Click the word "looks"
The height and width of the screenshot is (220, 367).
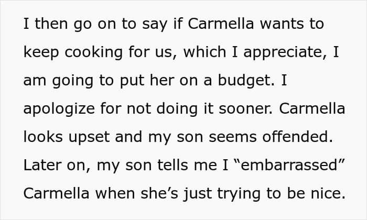46,137
